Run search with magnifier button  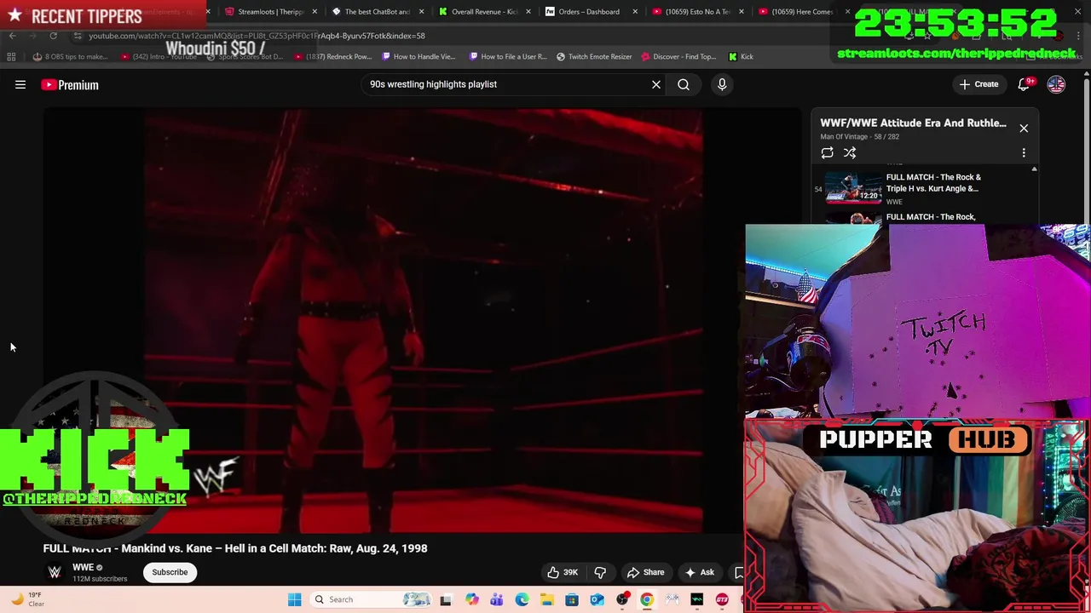684,84
